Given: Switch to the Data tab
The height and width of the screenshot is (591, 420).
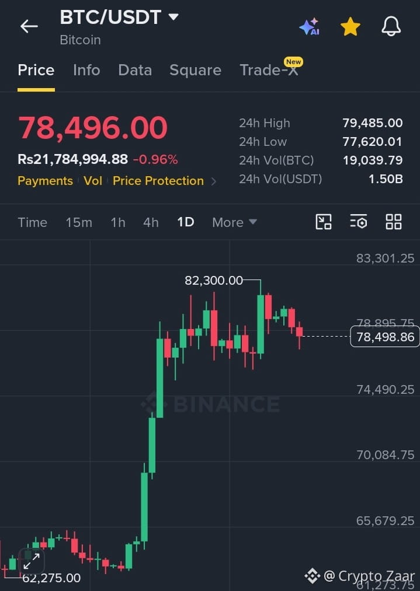Looking at the screenshot, I should pyautogui.click(x=135, y=70).
